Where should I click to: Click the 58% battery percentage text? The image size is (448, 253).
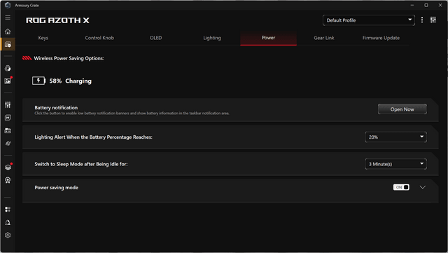tap(55, 81)
